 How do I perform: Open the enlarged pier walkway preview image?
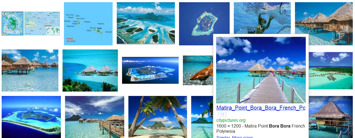(x=261, y=70)
